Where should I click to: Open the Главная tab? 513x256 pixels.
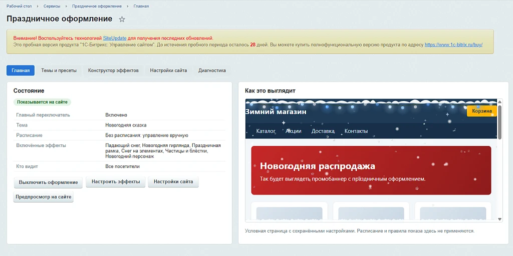tap(21, 70)
